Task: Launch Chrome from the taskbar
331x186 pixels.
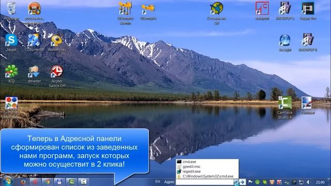Action: pyautogui.click(x=47, y=181)
